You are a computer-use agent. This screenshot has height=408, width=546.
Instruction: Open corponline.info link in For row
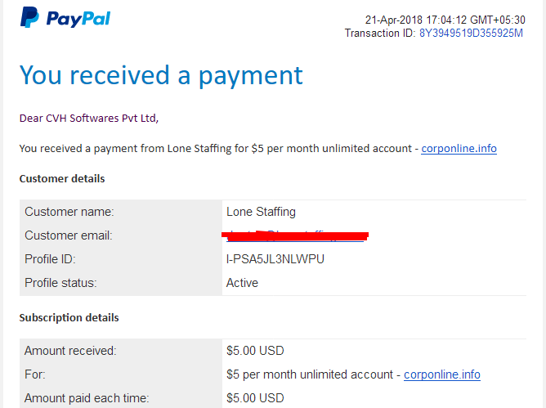tap(442, 374)
